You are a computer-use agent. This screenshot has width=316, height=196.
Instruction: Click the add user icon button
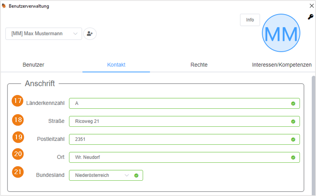coord(90,34)
